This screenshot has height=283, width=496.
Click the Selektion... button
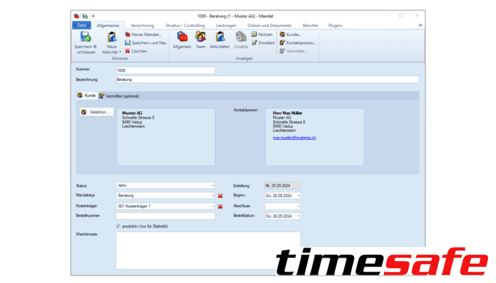[x=96, y=112]
